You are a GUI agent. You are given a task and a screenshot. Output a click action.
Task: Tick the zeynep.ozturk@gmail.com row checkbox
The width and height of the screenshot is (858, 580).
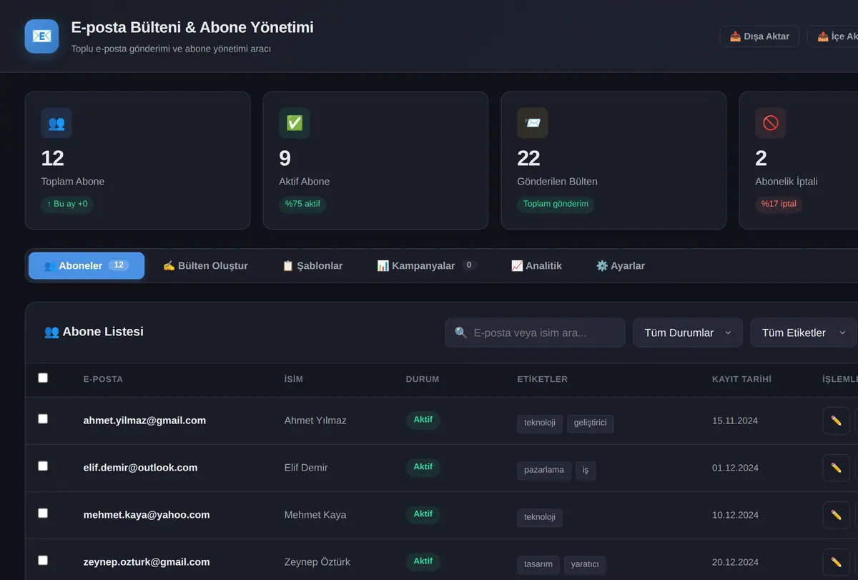43,560
